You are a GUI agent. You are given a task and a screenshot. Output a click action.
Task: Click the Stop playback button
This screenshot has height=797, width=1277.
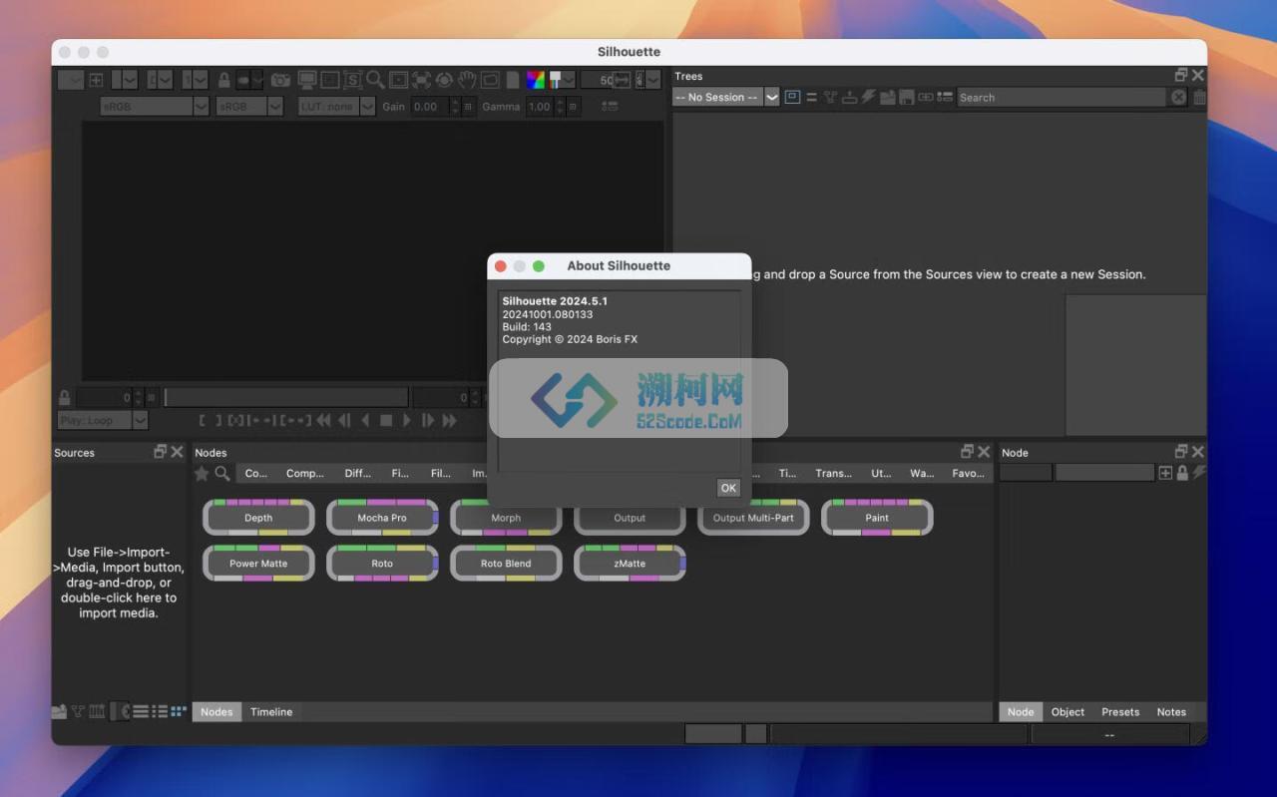[x=386, y=420]
